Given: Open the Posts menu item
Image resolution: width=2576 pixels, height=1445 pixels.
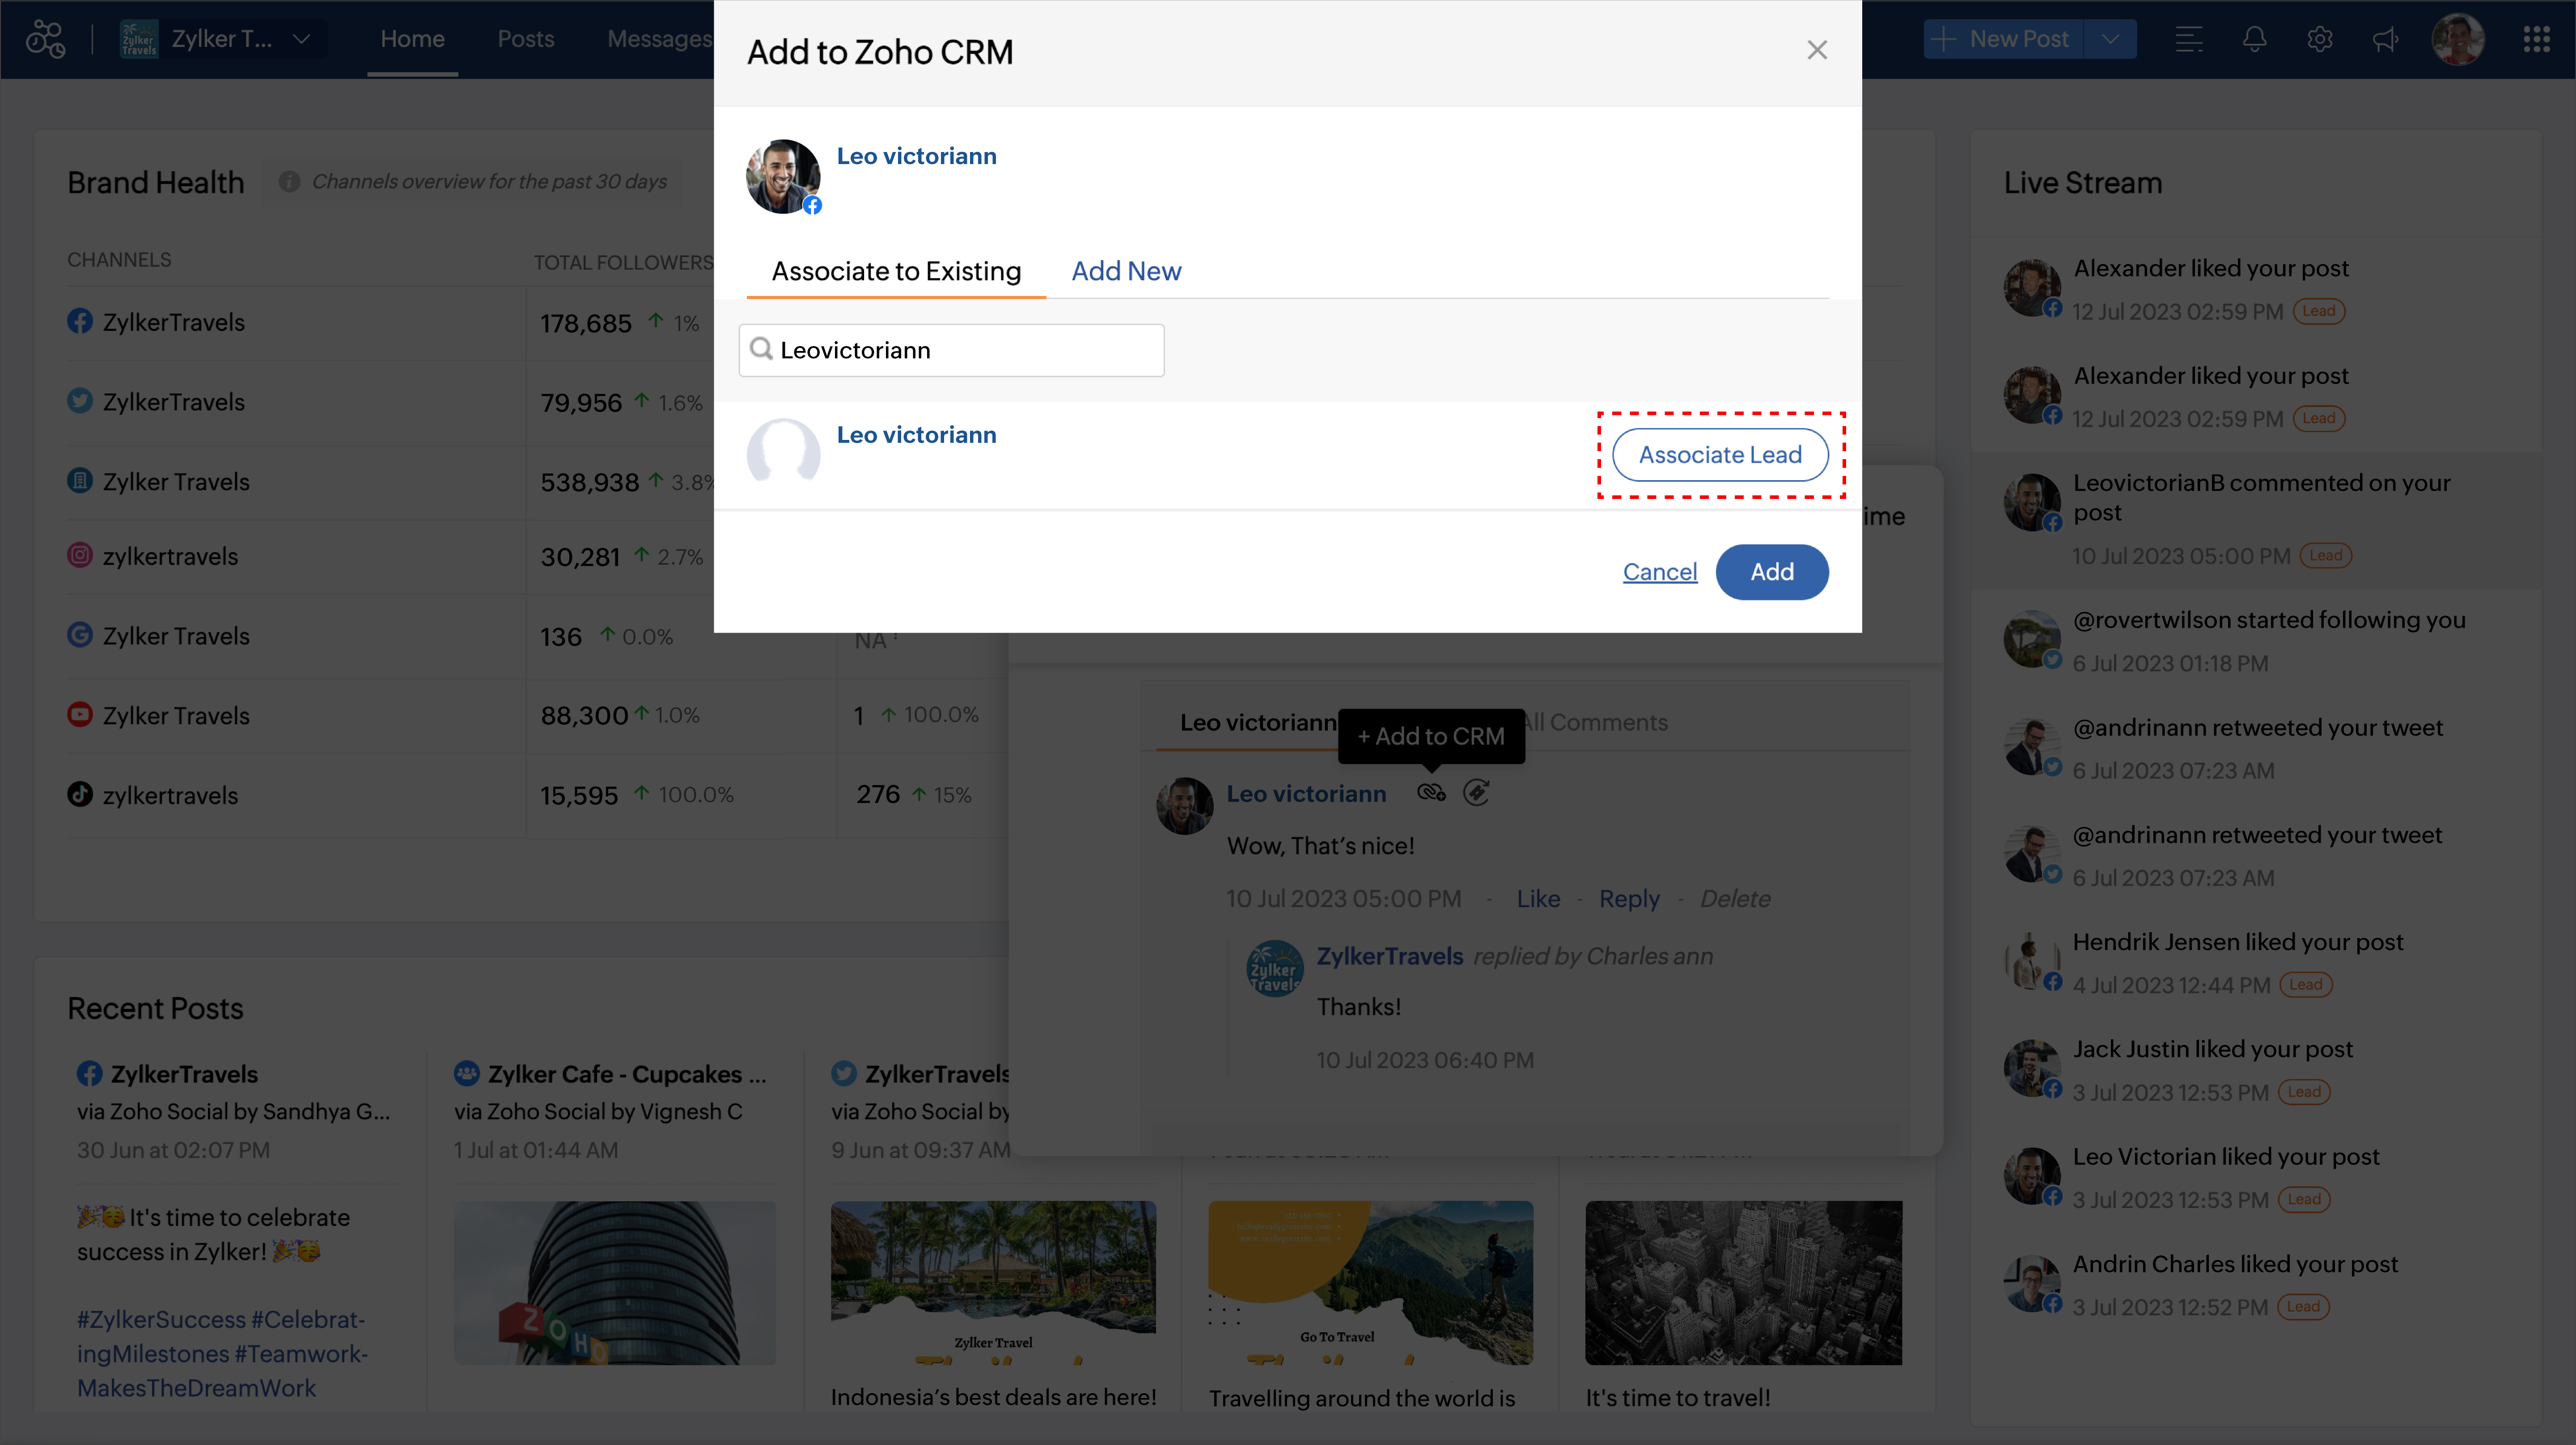Looking at the screenshot, I should point(525,39).
